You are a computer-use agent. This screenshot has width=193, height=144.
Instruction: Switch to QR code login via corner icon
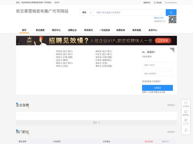pos(172,50)
